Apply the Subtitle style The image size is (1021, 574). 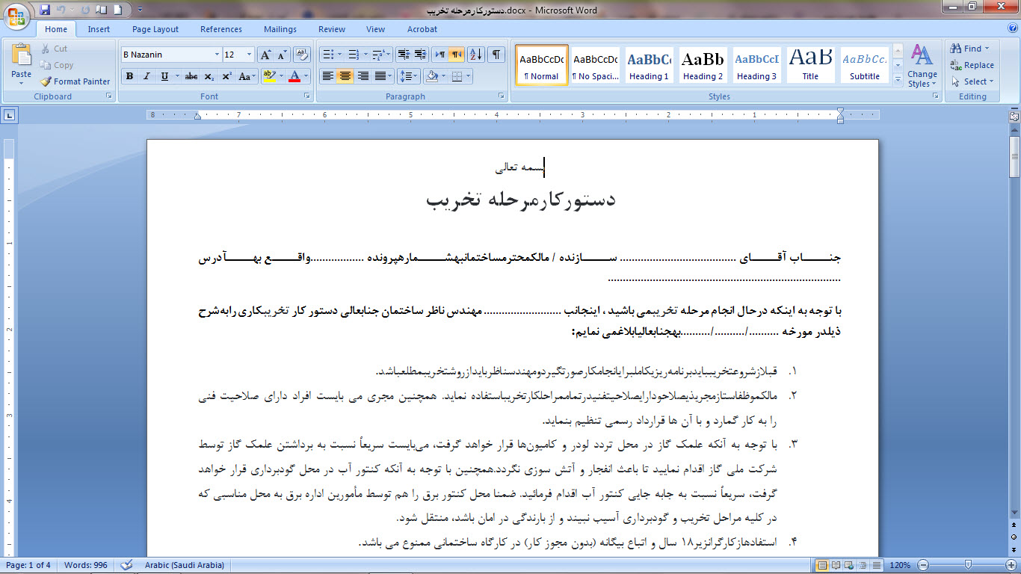(x=865, y=65)
